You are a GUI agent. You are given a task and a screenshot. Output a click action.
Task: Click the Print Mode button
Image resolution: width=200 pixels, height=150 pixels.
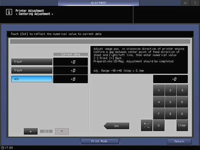[100, 141]
